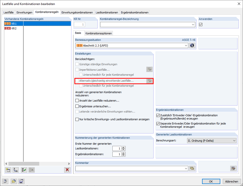Image resolution: width=243 pixels, height=186 pixels.
Task: Click the Ergebniskombinationen number field
Action: pos(117,154)
